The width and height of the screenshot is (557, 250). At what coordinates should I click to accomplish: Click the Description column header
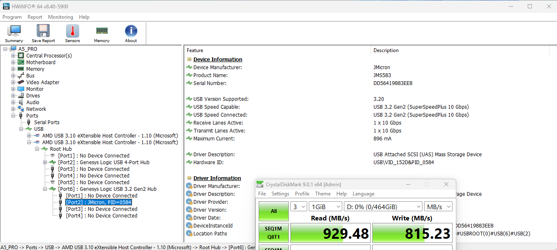point(386,50)
